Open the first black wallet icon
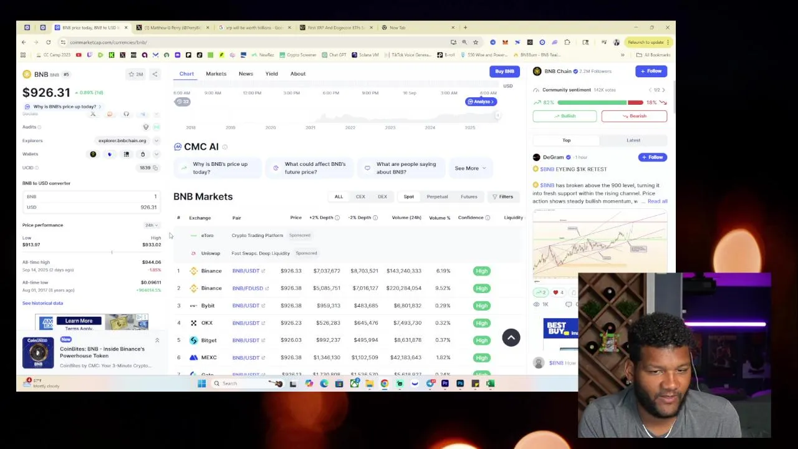The height and width of the screenshot is (449, 798). point(93,154)
